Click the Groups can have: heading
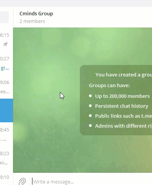Image resolution: width=152 pixels, height=185 pixels. [x=109, y=85]
